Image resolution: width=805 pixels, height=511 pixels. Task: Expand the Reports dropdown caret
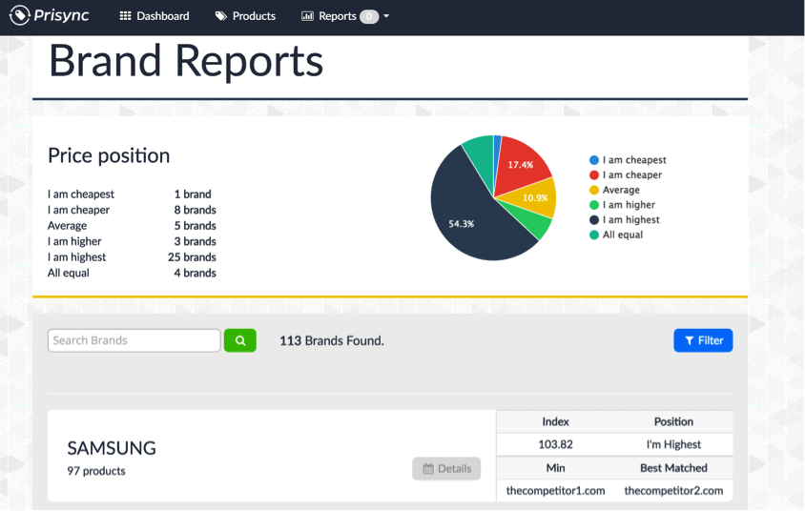click(386, 17)
